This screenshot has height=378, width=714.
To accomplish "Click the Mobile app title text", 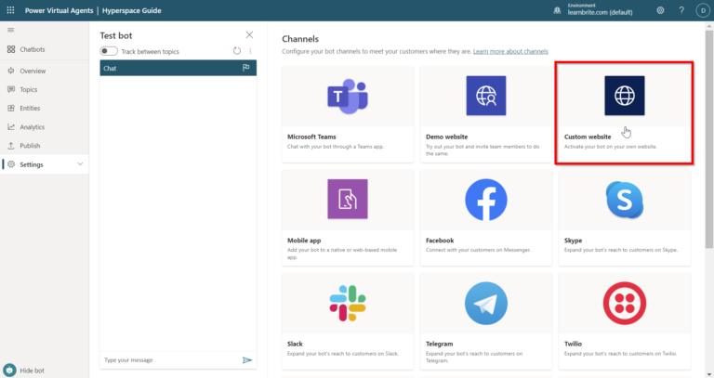I will 304,241.
